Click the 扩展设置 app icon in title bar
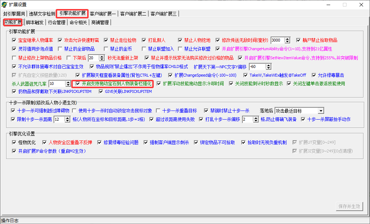 pyautogui.click(x=4, y=4)
